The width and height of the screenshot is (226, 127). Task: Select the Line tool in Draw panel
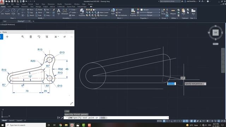[x=2, y=11]
